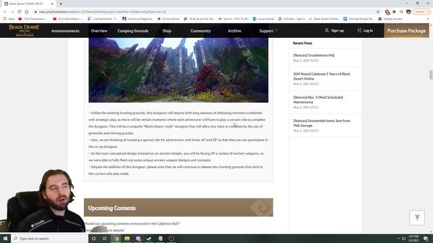Image resolution: width=433 pixels, height=243 pixels.
Task: Open the Archive menu
Action: pos(235,31)
